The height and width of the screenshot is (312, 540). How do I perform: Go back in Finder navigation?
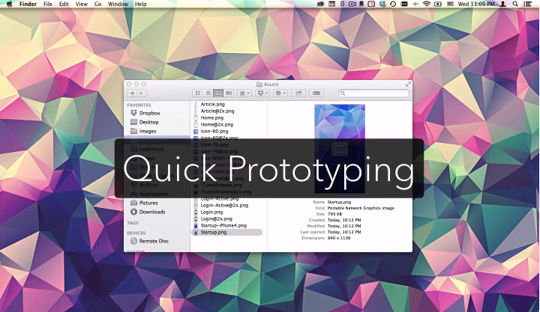pyautogui.click(x=132, y=93)
